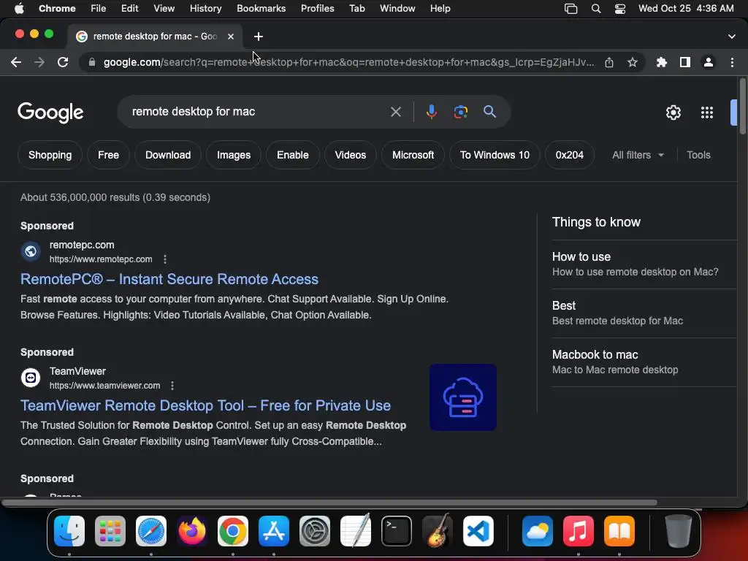Open a new tab
The image size is (748, 561).
259,37
